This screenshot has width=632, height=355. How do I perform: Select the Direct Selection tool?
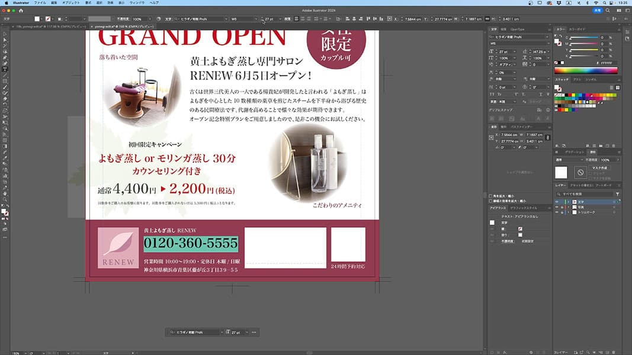pyautogui.click(x=5, y=40)
